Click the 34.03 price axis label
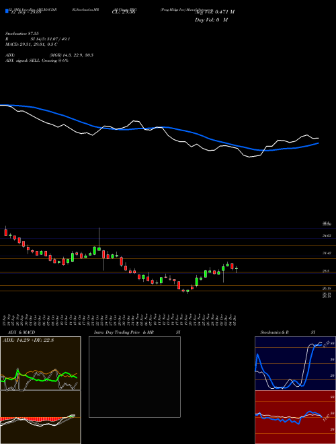The width and height of the screenshot is (336, 444). coord(327,235)
